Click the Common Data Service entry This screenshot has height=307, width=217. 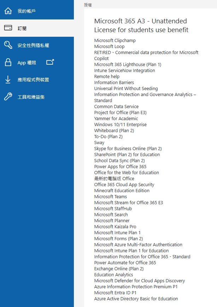[116, 106]
